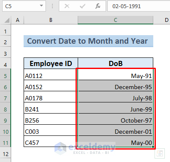Select column B header
Image resolution: width=170 pixels, height=162 pixels.
[51, 20]
